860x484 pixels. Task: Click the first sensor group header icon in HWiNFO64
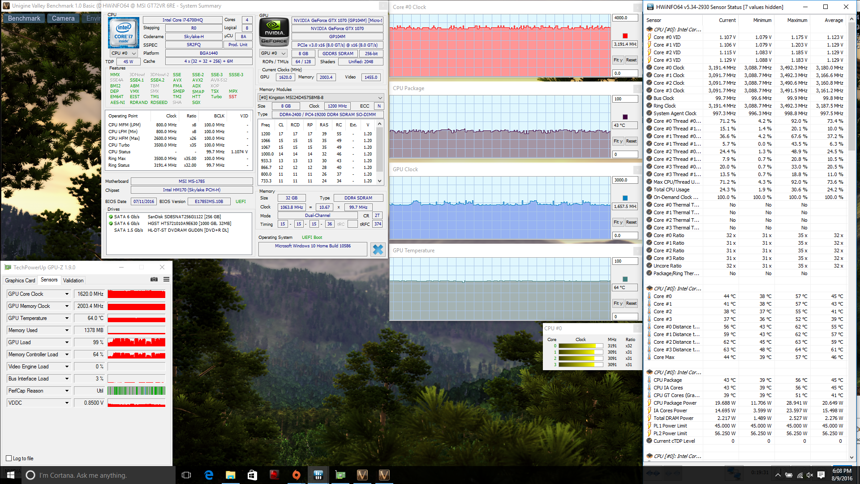[649, 30]
